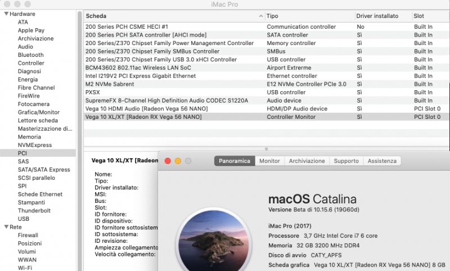Select the BCM43602 Wireless LAN SoC row

tap(267, 68)
